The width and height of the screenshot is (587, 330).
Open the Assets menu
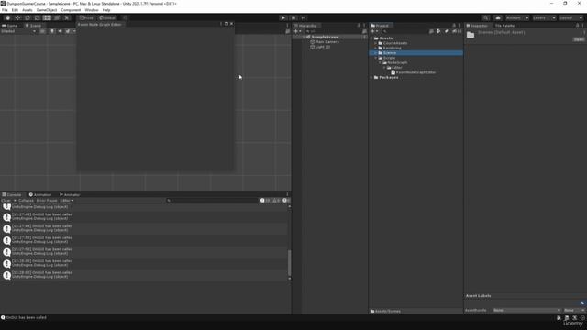click(x=28, y=10)
